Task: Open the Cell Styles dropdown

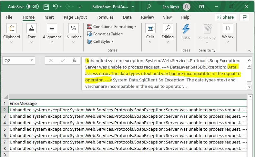Action: click(100, 42)
